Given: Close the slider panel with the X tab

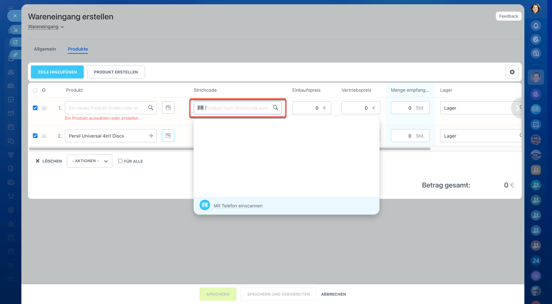Looking at the screenshot, I should (15, 16).
